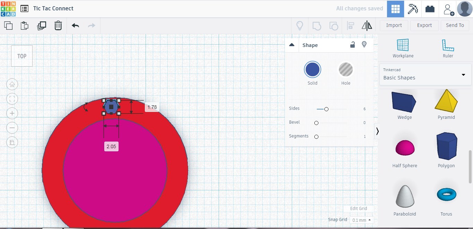Viewport: 473px width, 229px height.
Task: Click the Edit Grid button
Action: point(358,209)
